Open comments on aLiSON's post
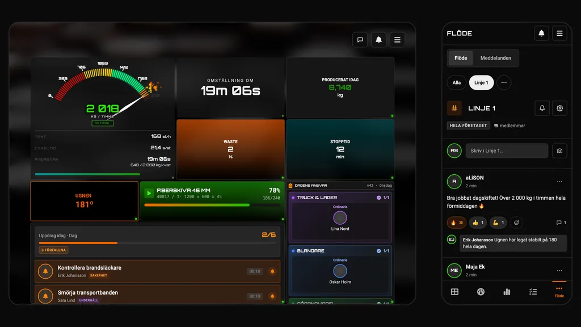 561,223
